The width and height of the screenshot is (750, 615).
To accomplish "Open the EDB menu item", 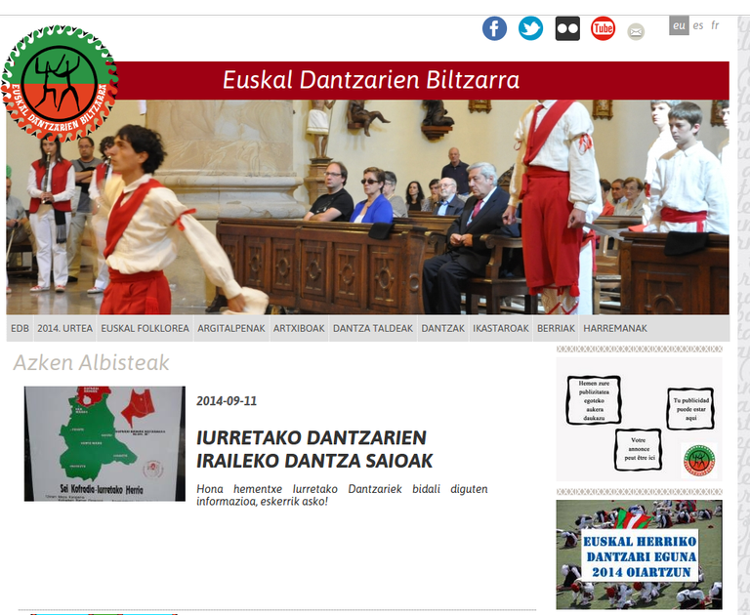I will (x=20, y=328).
